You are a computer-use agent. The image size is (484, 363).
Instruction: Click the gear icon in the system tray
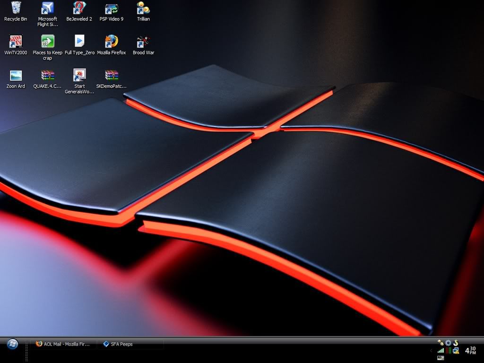click(x=448, y=343)
